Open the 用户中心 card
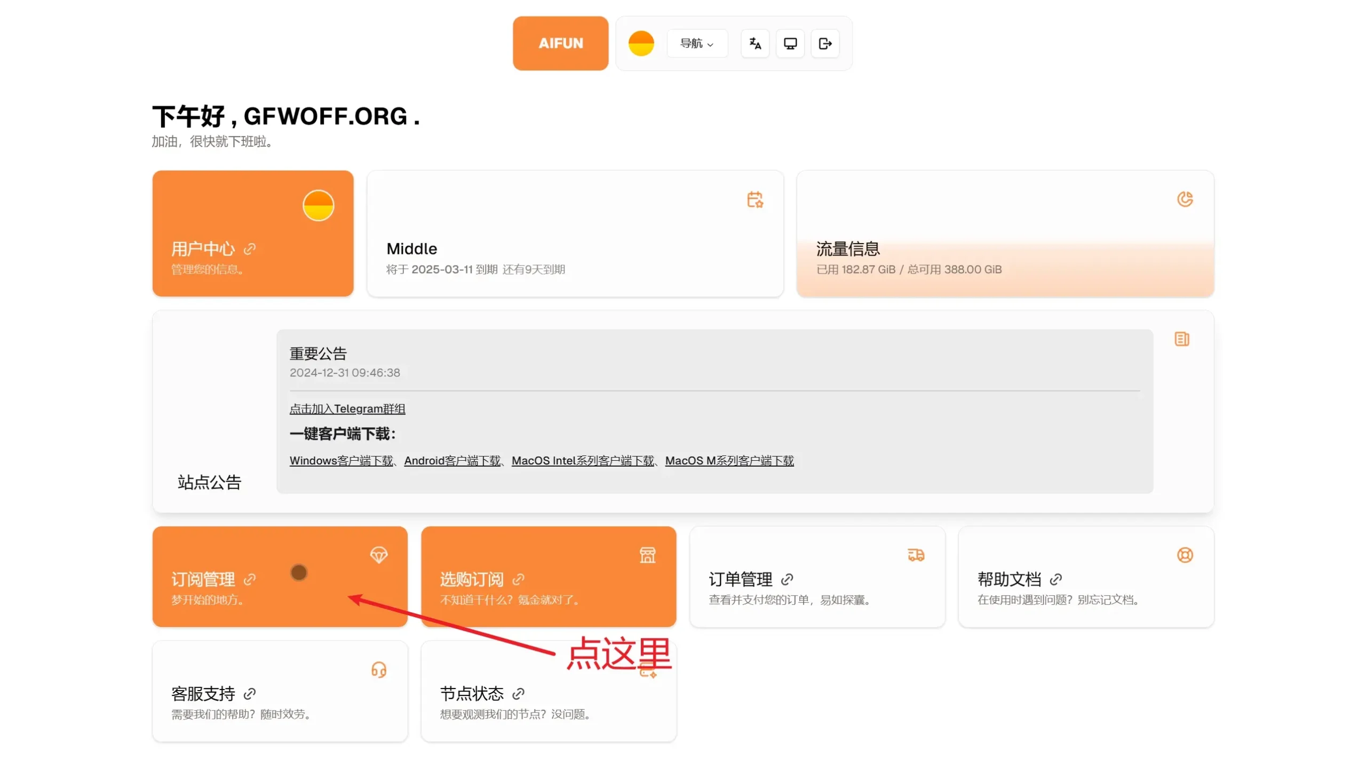 click(253, 234)
